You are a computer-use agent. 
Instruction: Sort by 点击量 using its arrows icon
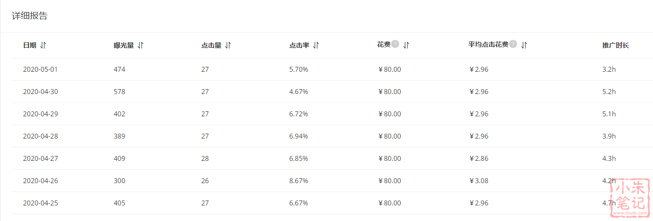[x=228, y=45]
